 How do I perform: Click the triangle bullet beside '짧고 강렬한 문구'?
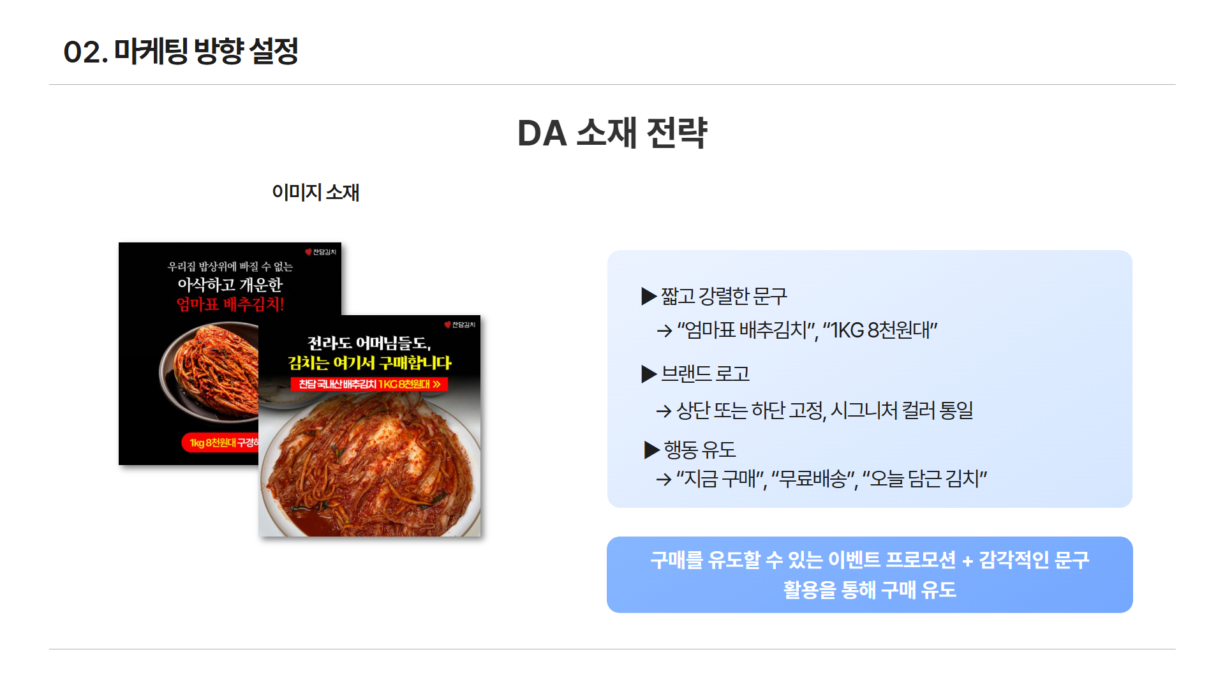tap(649, 296)
